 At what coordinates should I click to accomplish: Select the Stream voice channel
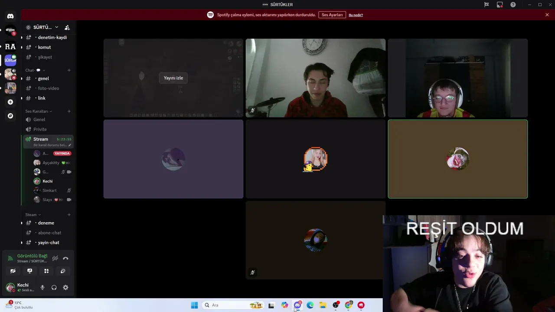click(48, 141)
